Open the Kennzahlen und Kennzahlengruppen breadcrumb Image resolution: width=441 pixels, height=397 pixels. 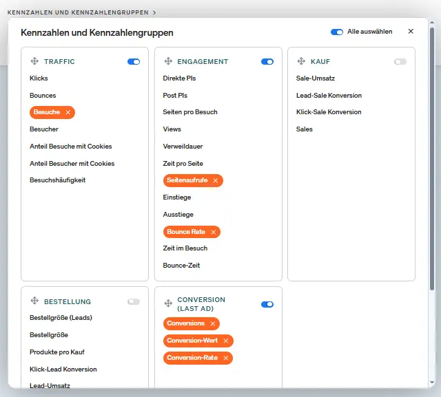pyautogui.click(x=78, y=12)
